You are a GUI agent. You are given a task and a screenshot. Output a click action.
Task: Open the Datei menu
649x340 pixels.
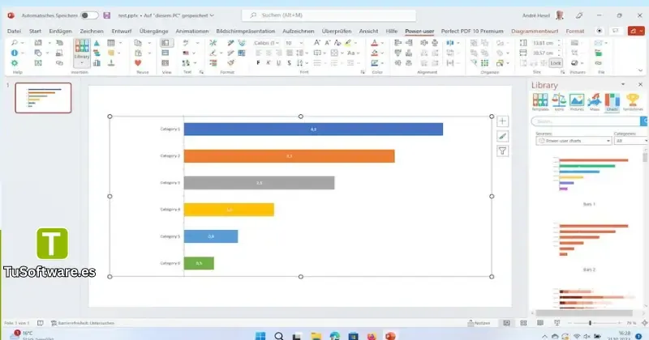point(14,31)
